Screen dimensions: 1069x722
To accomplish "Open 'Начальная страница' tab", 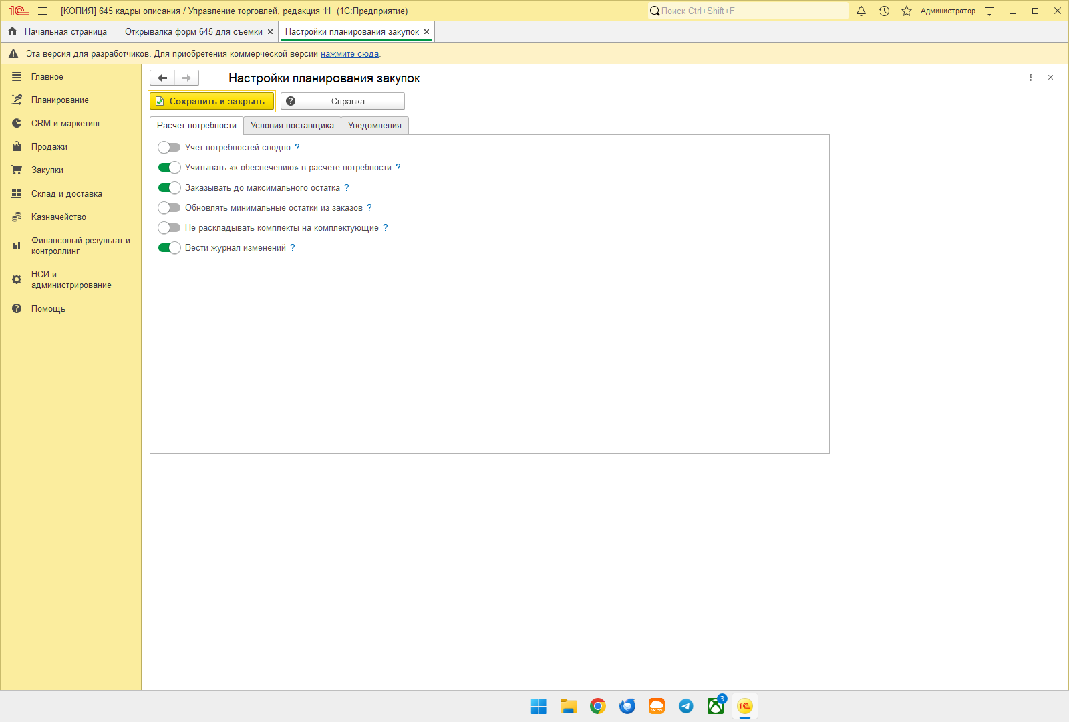I will click(x=59, y=32).
